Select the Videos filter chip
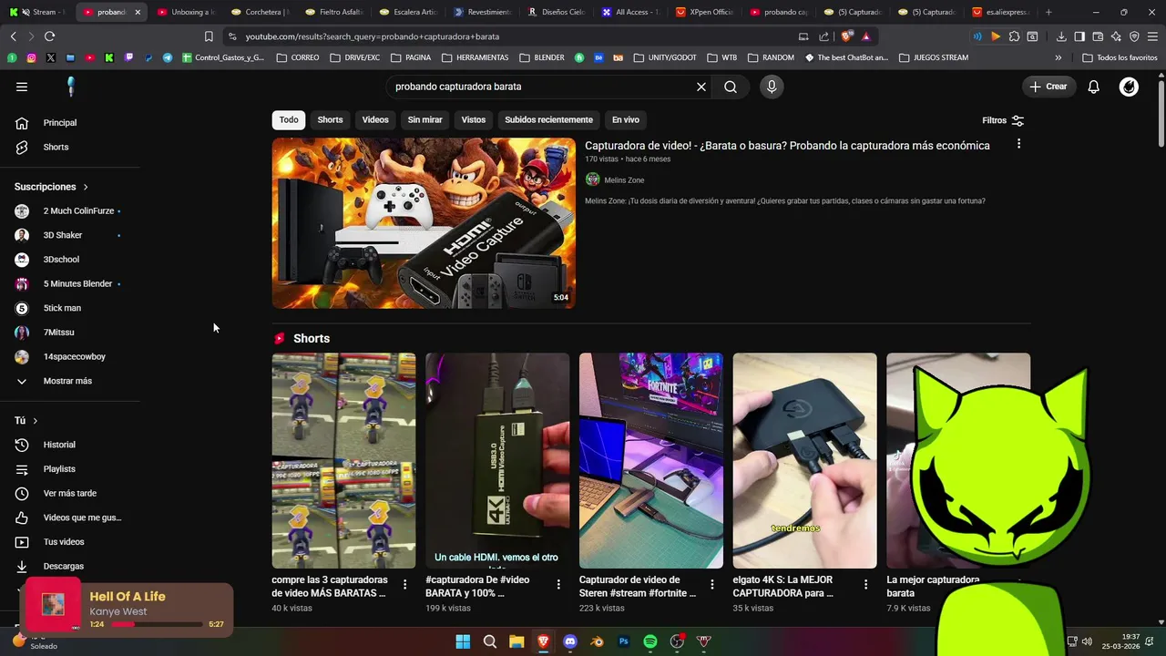This screenshot has height=656, width=1166. click(375, 120)
